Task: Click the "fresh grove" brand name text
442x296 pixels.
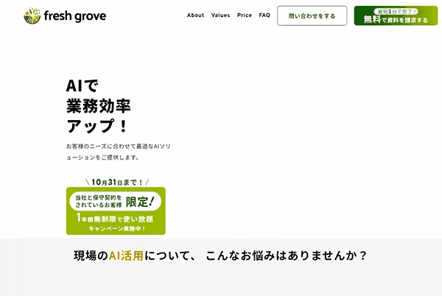Action: tap(74, 15)
